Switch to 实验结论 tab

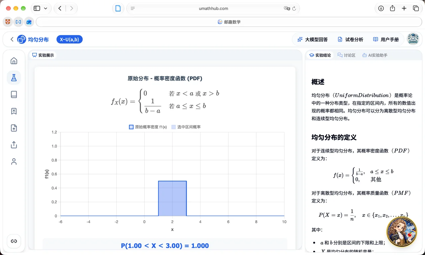coord(320,55)
